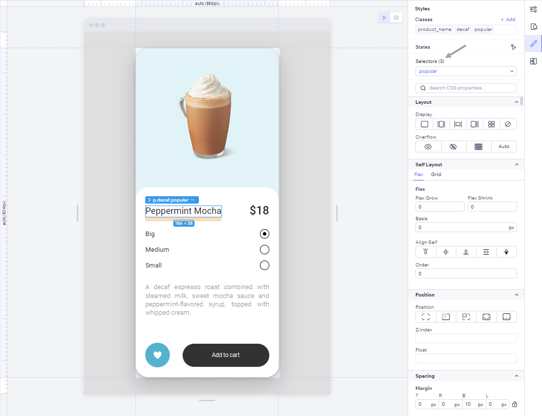Click the Flex Grow input
This screenshot has width=542, height=416.
(440, 207)
